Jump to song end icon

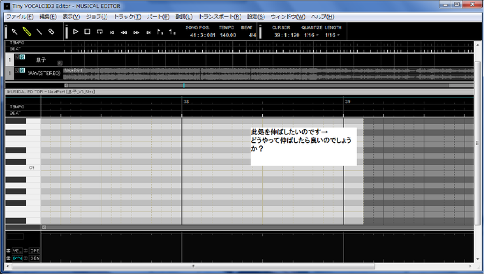tap(148, 33)
